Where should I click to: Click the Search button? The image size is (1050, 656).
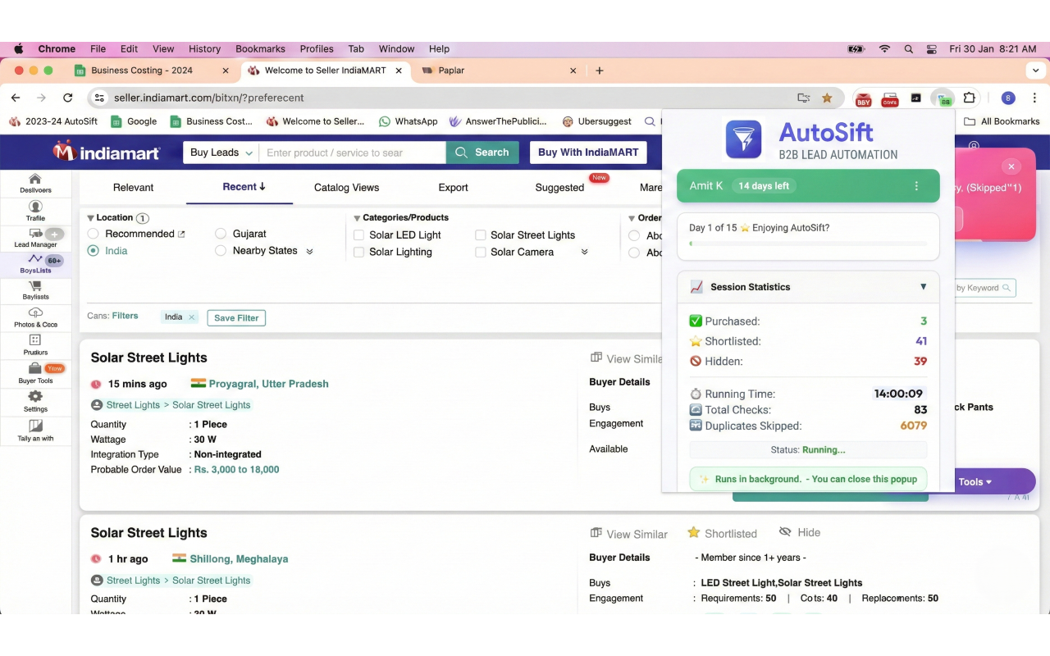[x=482, y=153]
